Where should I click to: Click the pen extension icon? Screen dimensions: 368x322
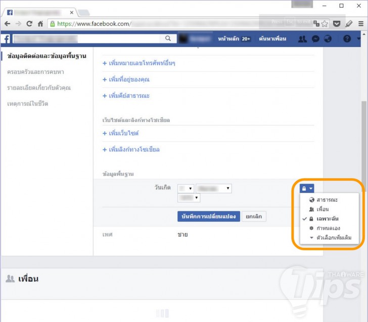[349, 24]
